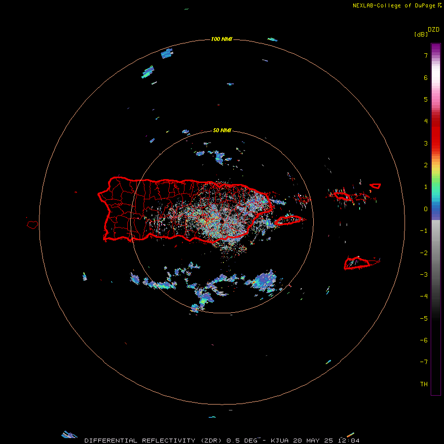Viewport: 444px width, 444px height.
Task: Click the 1 value on color scale
Action: click(426, 187)
